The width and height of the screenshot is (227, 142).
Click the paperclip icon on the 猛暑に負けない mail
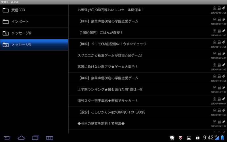tap(224, 65)
